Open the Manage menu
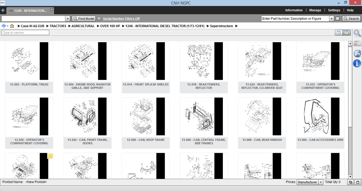 coord(315,10)
